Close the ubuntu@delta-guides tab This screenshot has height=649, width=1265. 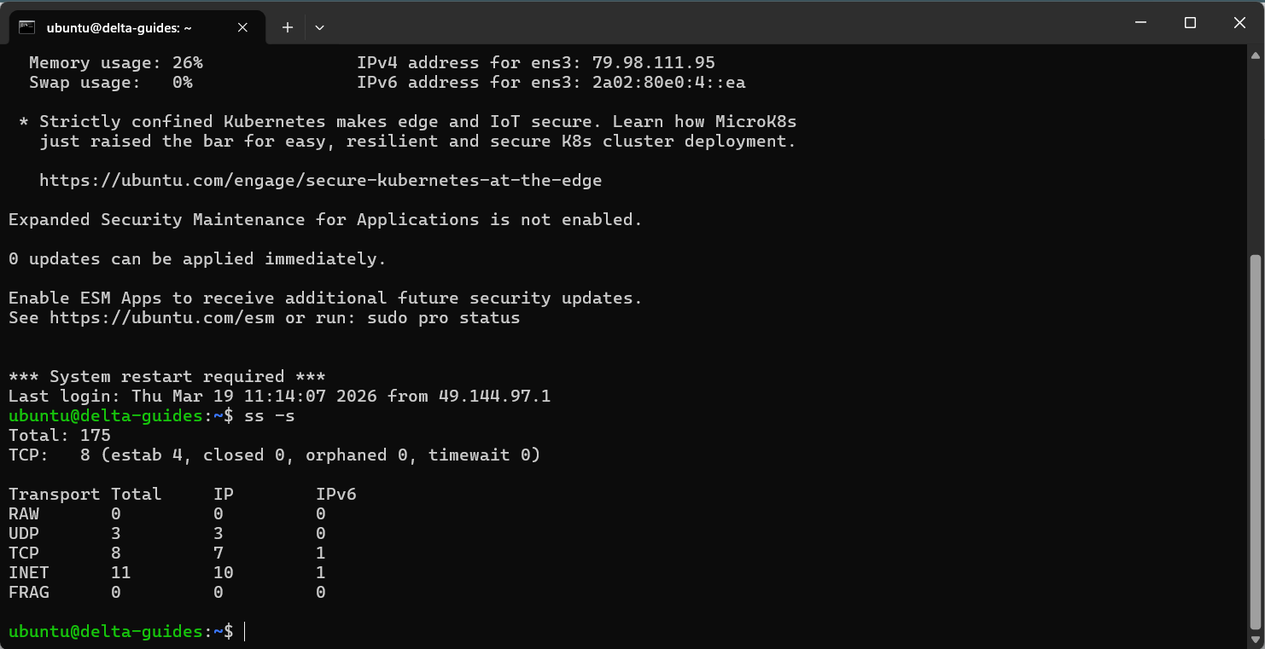click(x=242, y=27)
